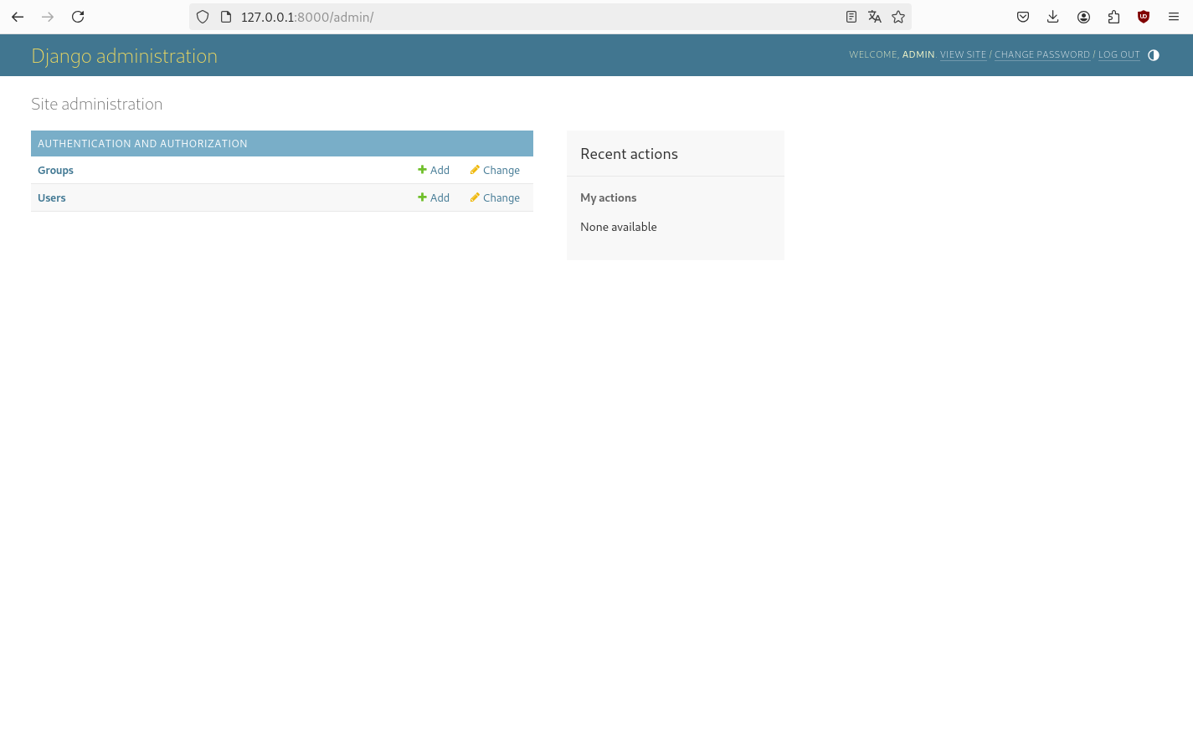
Task: Open the extensions puzzle icon
Action: (1113, 17)
